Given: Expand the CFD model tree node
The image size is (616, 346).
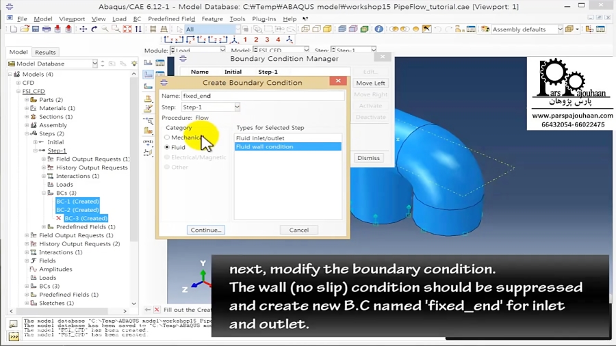Looking at the screenshot, I should point(18,83).
